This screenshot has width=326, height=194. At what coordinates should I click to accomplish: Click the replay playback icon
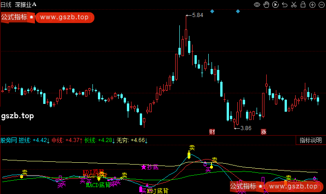tap(275, 5)
